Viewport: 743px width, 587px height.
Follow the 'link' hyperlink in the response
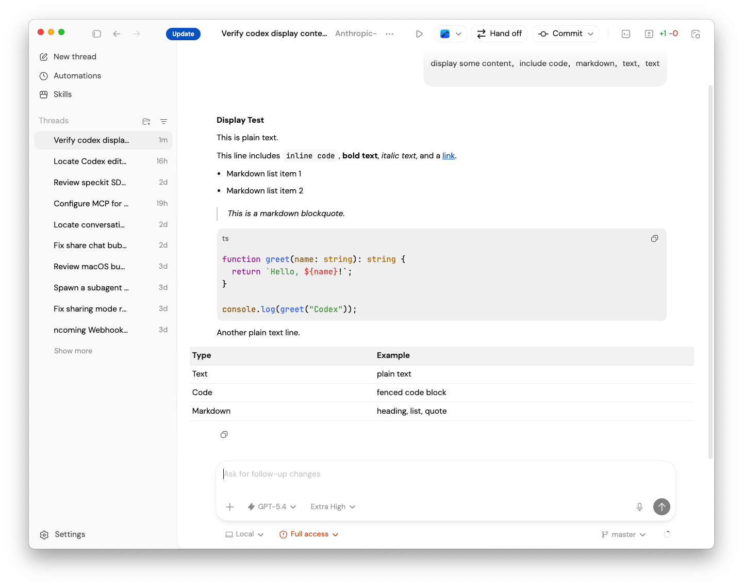pos(449,156)
